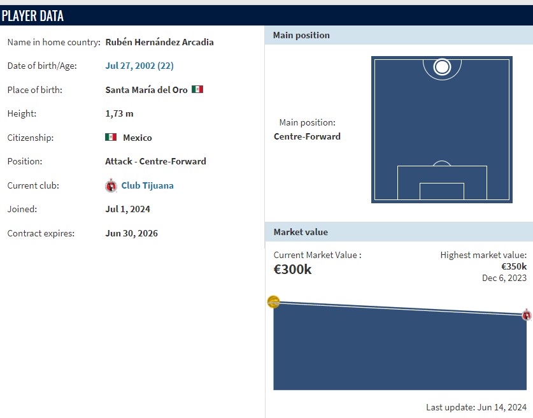Click the Name in home country label
The width and height of the screenshot is (533, 418).
pyautogui.click(x=53, y=42)
